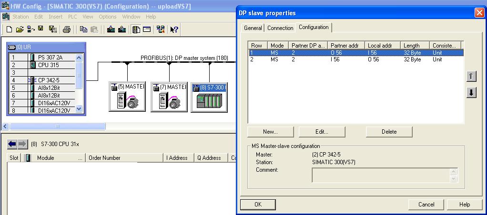Click the PROFIBUS(1) DP master system label
This screenshot has width=487, height=215.
pyautogui.click(x=184, y=58)
